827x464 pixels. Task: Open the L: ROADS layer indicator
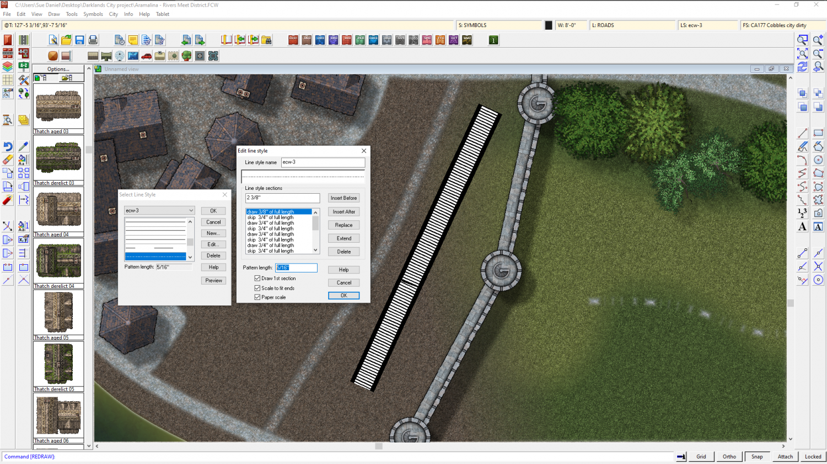[x=632, y=25]
